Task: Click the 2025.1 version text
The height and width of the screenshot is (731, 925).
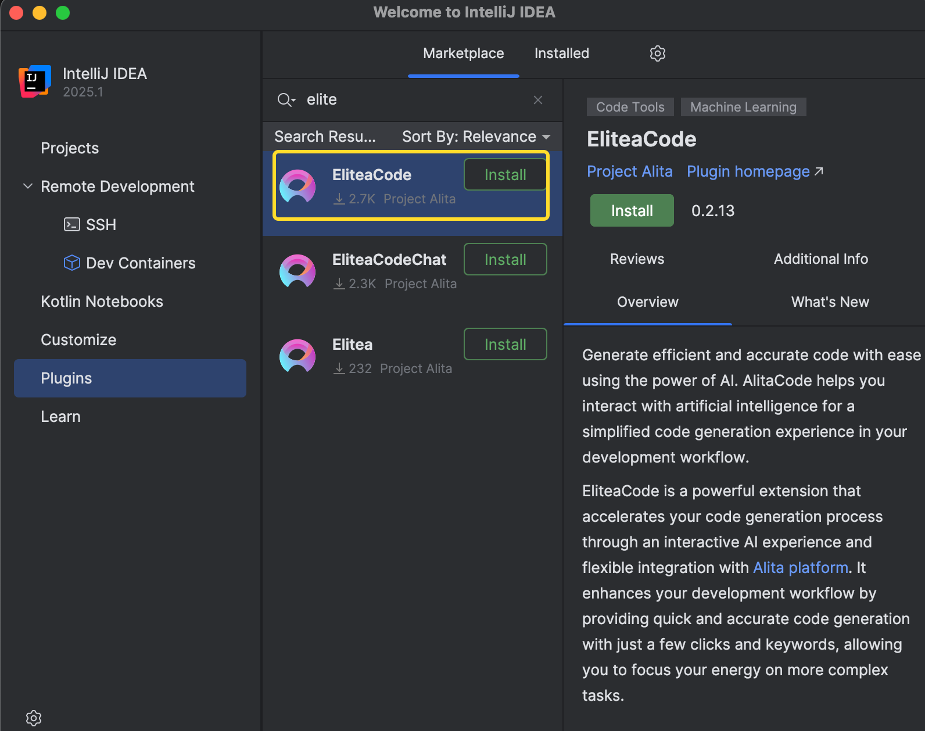Action: [x=83, y=92]
